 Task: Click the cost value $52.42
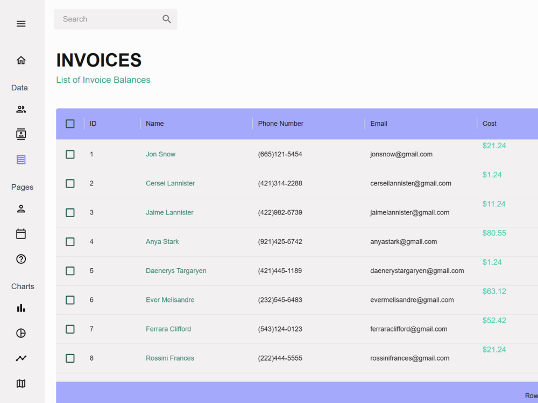494,320
